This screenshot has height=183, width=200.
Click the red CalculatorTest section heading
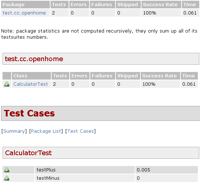coord(29,153)
